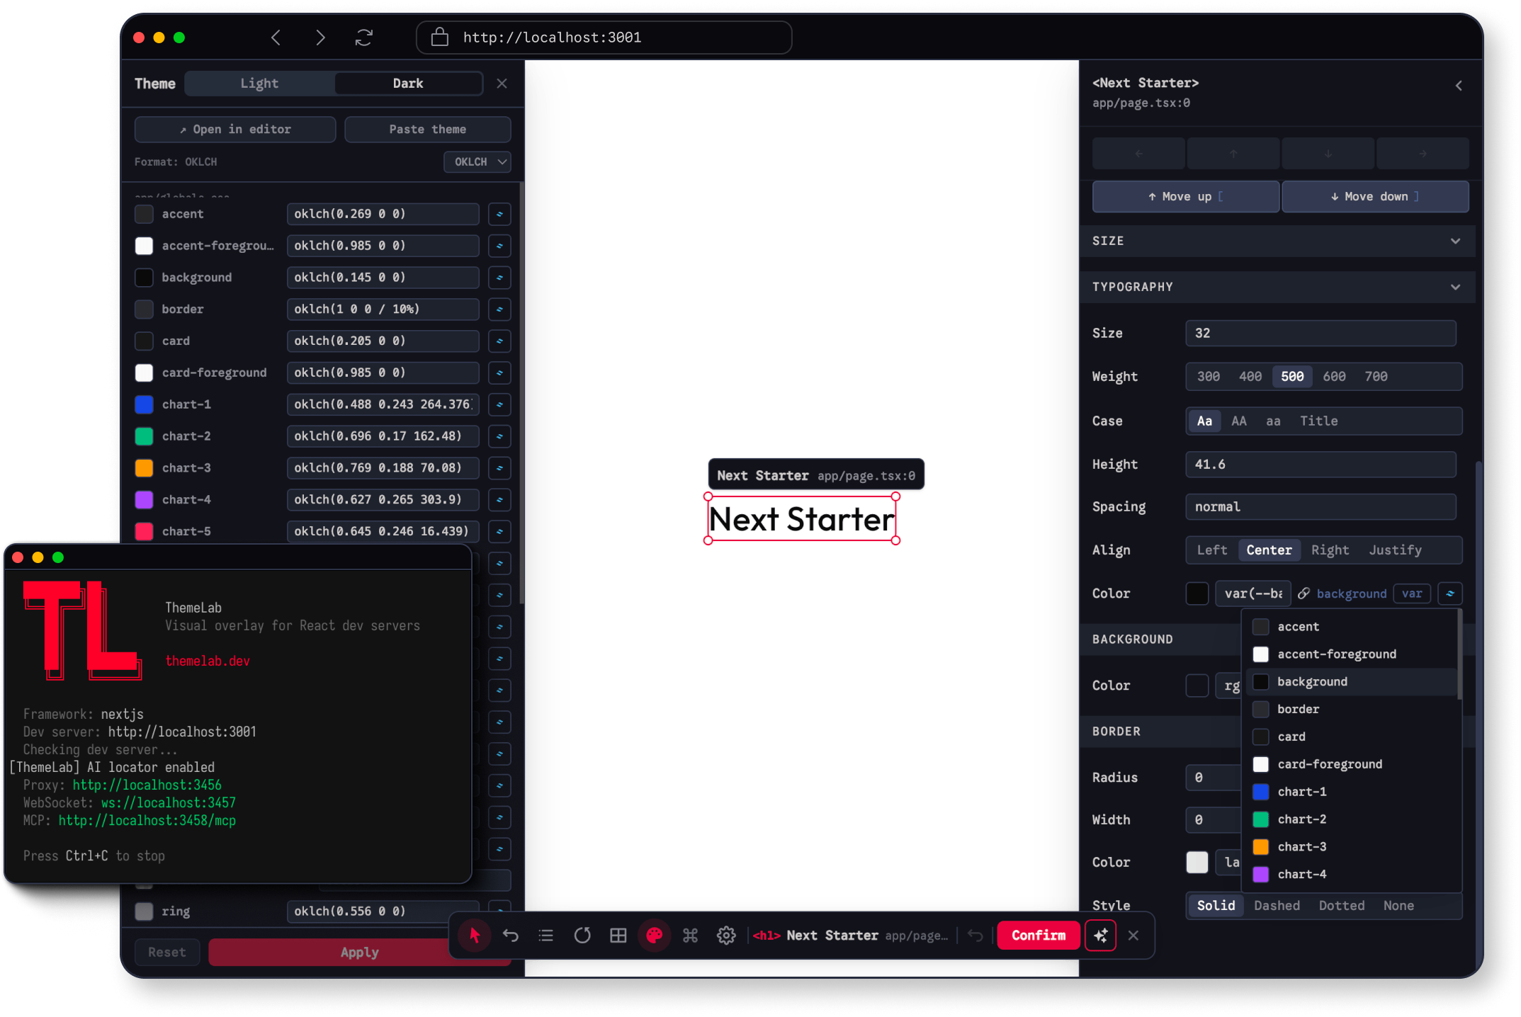Choose accent-foreground from color variable list
The width and height of the screenshot is (1521, 1017).
click(1350, 654)
